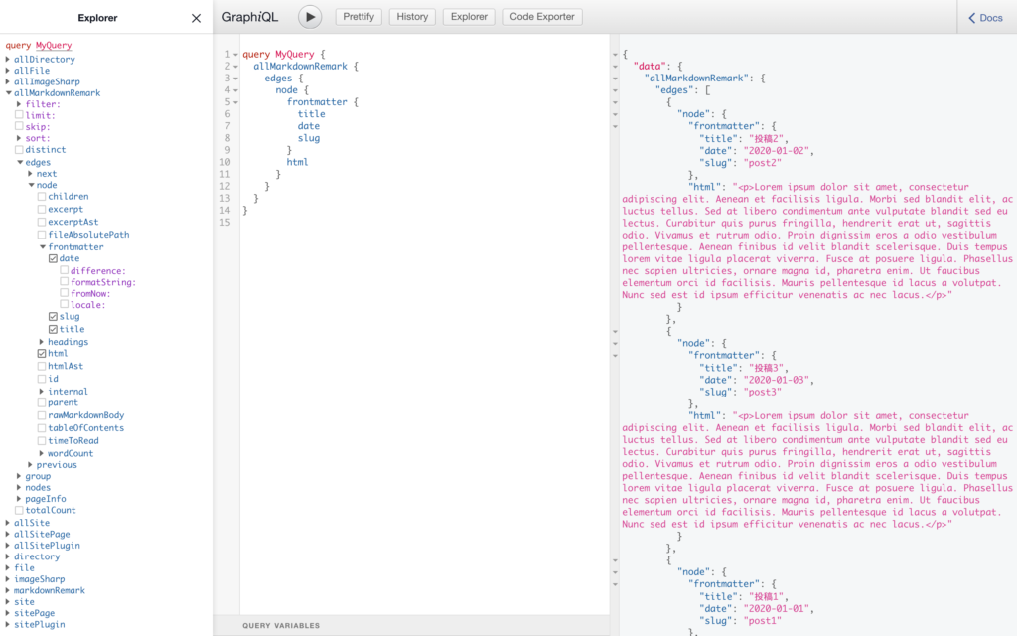Viewport: 1017px width, 636px height.
Task: Open the Code Exporter
Action: click(x=542, y=17)
